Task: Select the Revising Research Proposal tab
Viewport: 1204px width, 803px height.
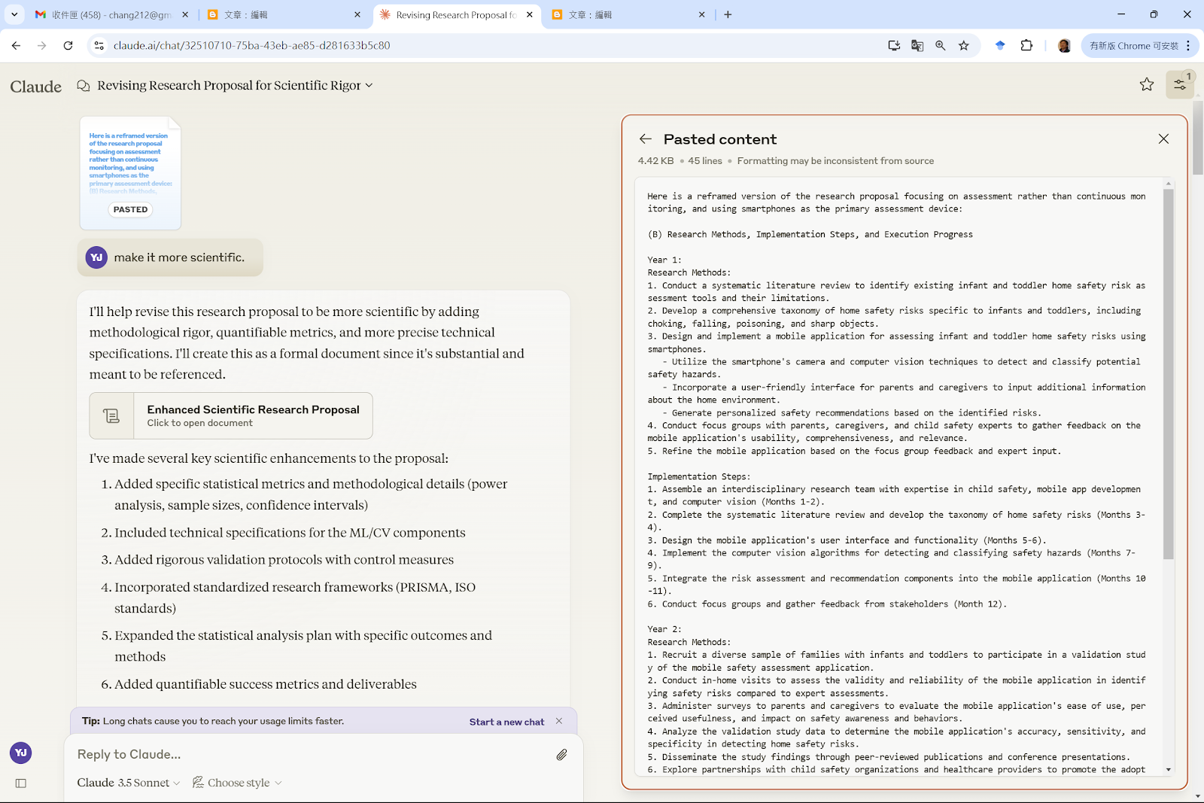Action: [x=456, y=15]
